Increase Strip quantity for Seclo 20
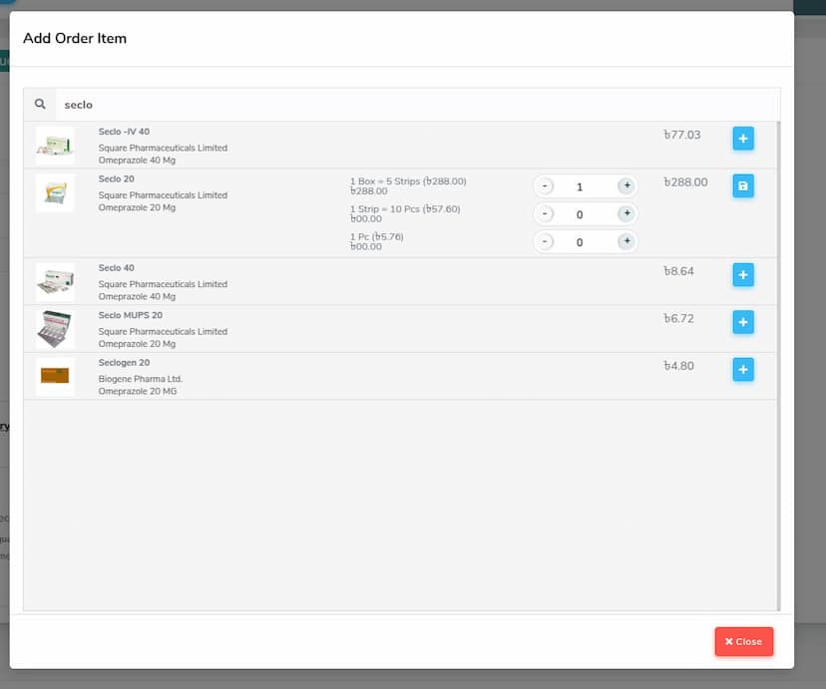Viewport: 826px width, 689px height. (x=625, y=213)
